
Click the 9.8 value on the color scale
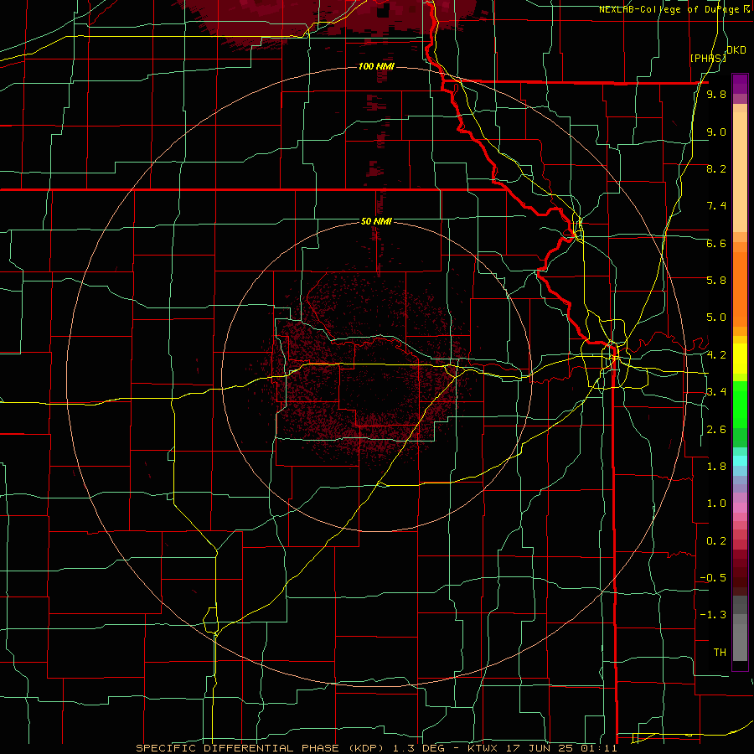[x=716, y=95]
